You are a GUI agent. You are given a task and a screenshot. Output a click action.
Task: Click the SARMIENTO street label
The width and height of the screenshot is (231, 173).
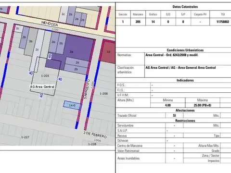tap(87, 89)
